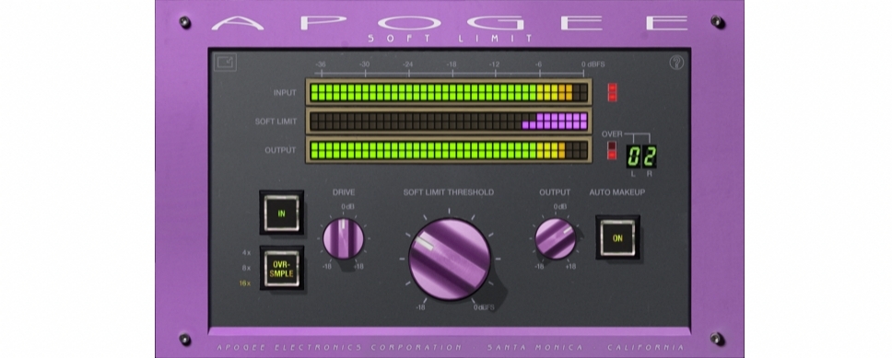Toggle the IN bypass button
This screenshot has height=358, width=892.
click(282, 214)
